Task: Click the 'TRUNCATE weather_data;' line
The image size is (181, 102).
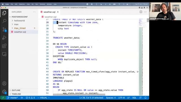Action: click(66, 38)
